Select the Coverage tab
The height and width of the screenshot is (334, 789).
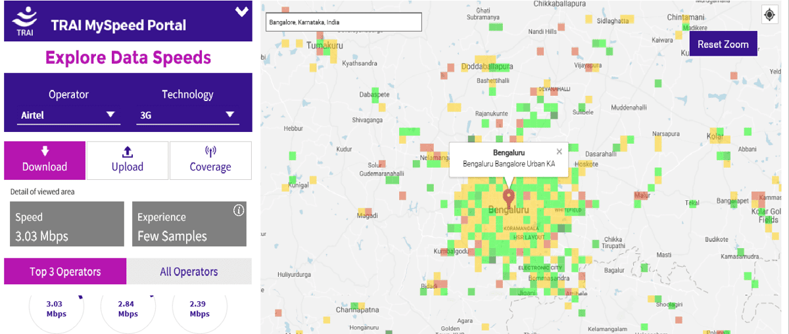210,160
